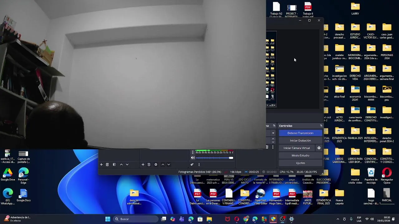Click the CPU: 10.7% status entry
This screenshot has height=224, width=399.
click(x=286, y=172)
